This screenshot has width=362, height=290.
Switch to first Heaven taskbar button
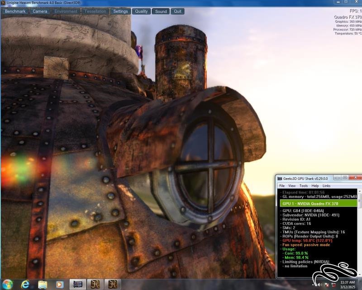coord(95,284)
